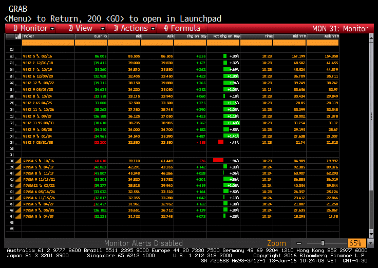Open the 4) Formula menu
The image size is (378, 268).
(x=182, y=28)
